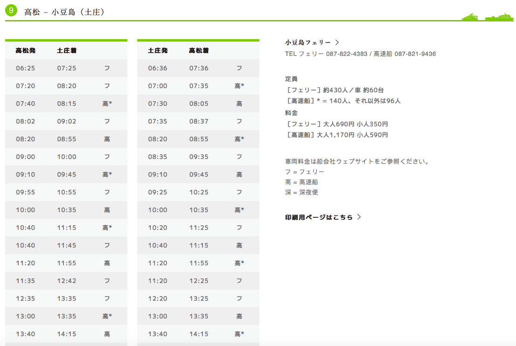Click the 料金 fare heading
The height and width of the screenshot is (346, 516).
(291, 113)
